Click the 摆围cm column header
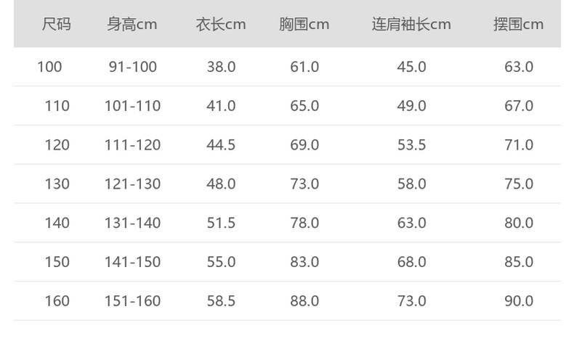 point(519,24)
